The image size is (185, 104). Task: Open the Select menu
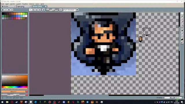pyautogui.click(x=32, y=4)
